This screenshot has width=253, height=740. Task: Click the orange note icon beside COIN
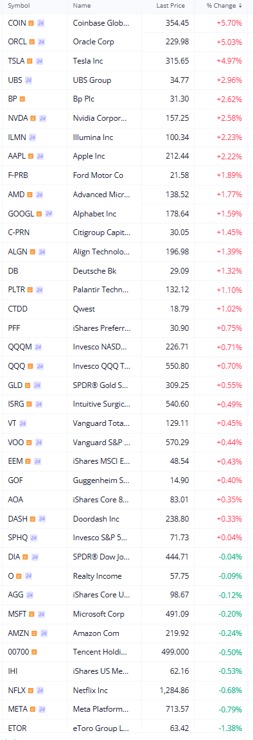pyautogui.click(x=31, y=22)
